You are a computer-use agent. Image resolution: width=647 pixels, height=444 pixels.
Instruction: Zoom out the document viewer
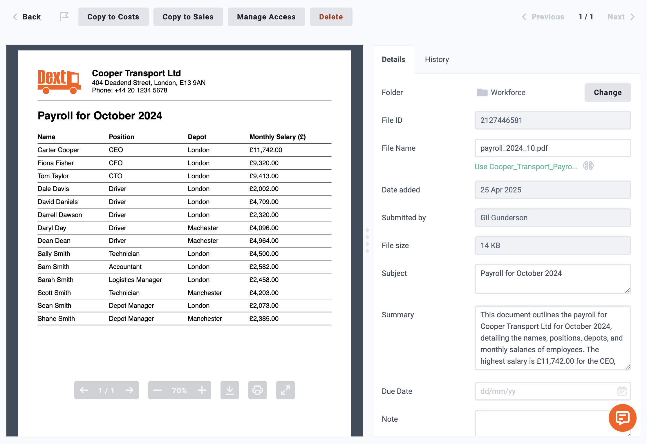158,390
